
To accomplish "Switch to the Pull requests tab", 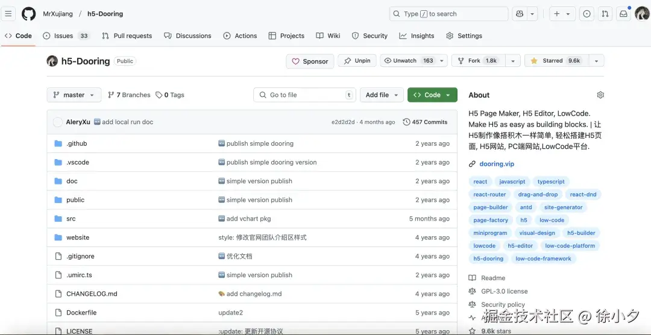I will coord(127,36).
